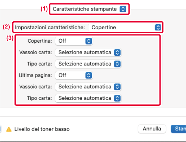Image resolution: width=186 pixels, height=142 pixels.
Task: Click the blue arrows on the Copertine dropdown
Action: click(158, 27)
